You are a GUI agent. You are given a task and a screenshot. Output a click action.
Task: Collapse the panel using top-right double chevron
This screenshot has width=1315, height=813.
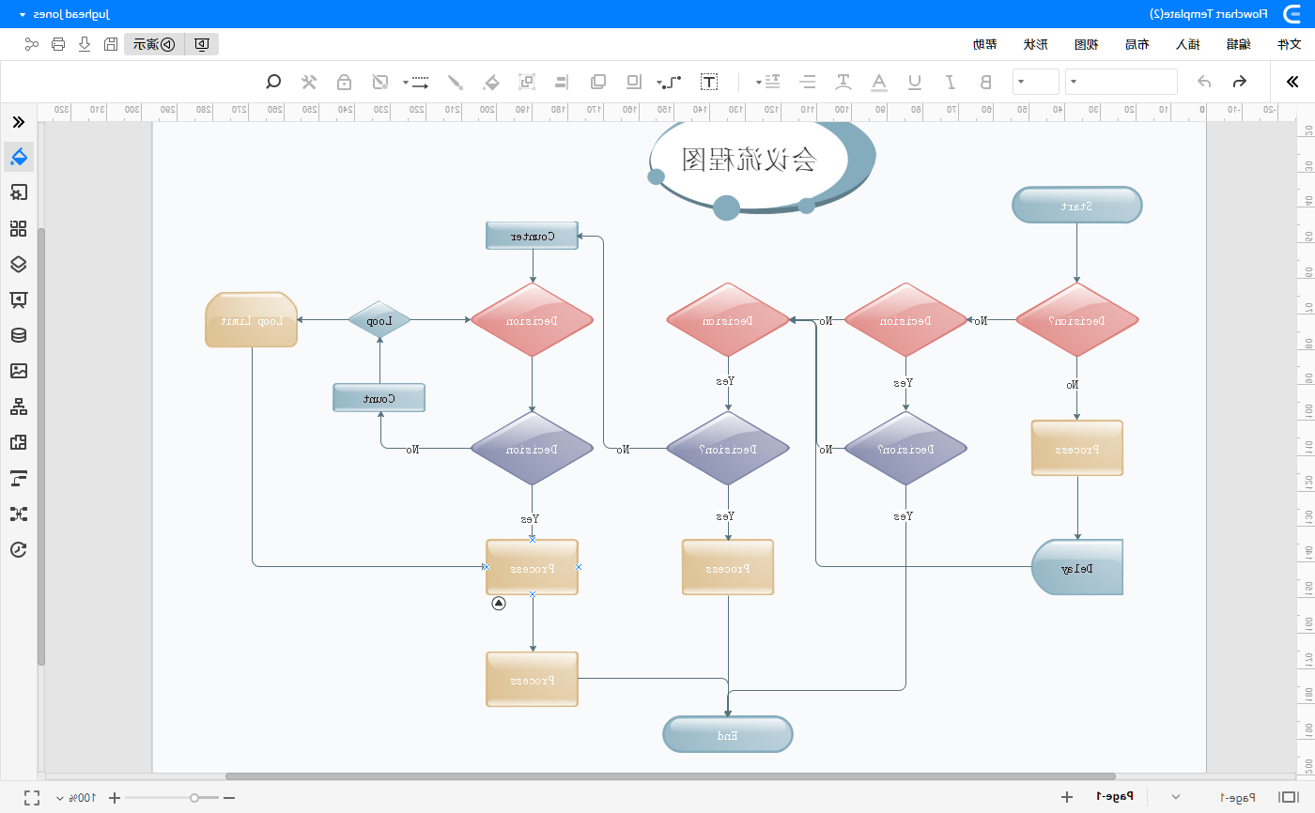1292,82
